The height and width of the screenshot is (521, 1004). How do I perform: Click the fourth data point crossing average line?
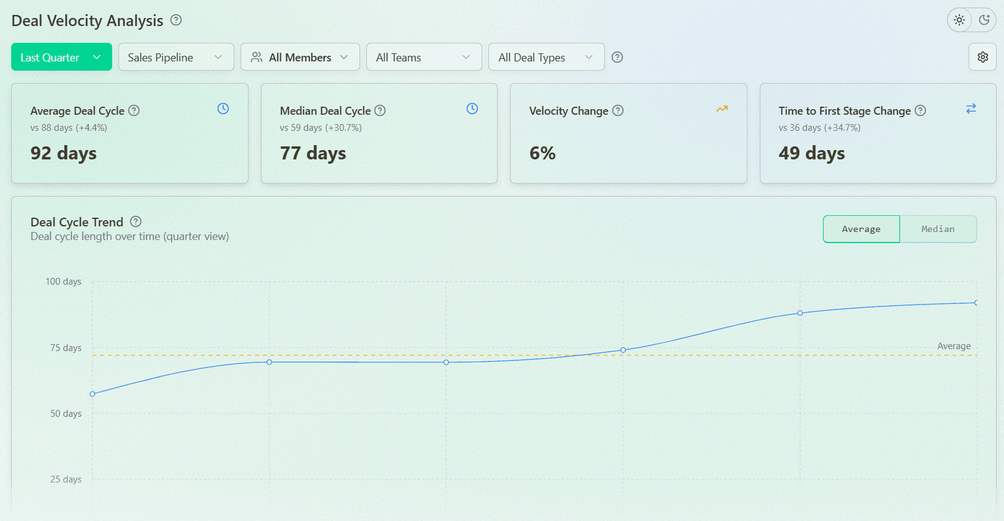(x=623, y=350)
